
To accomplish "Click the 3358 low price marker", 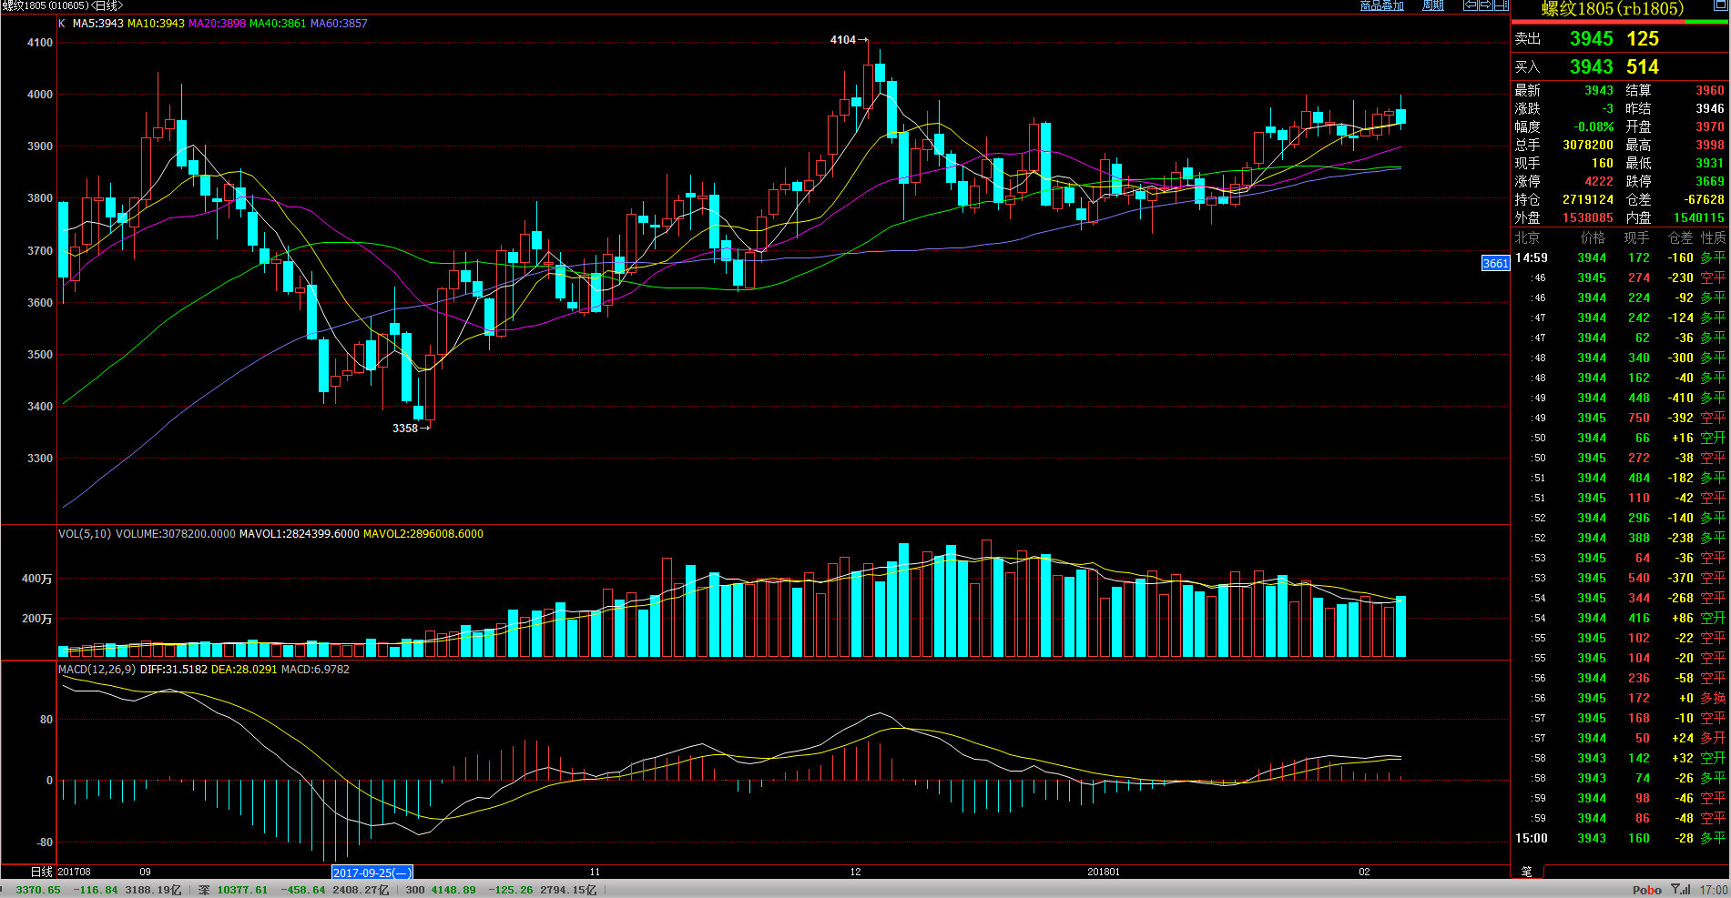I will [x=406, y=429].
